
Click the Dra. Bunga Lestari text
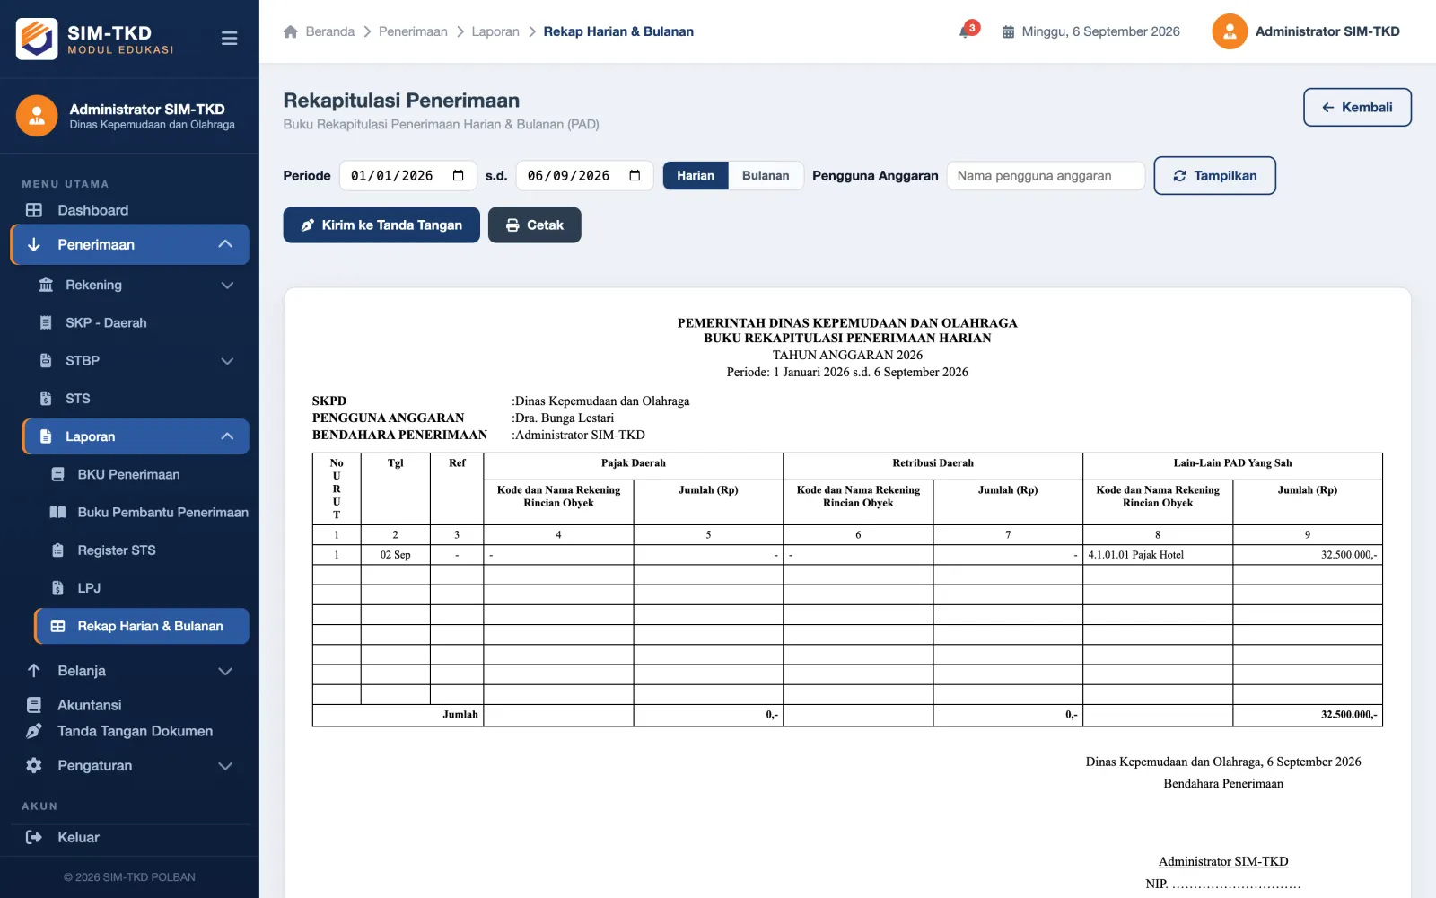point(565,418)
